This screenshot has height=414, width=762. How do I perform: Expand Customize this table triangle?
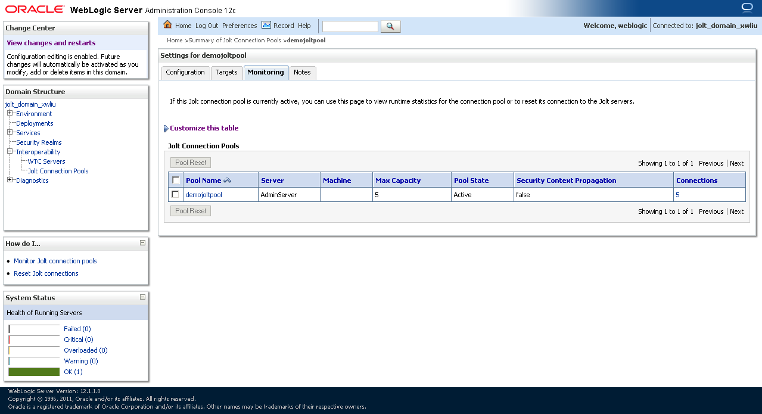(x=166, y=128)
